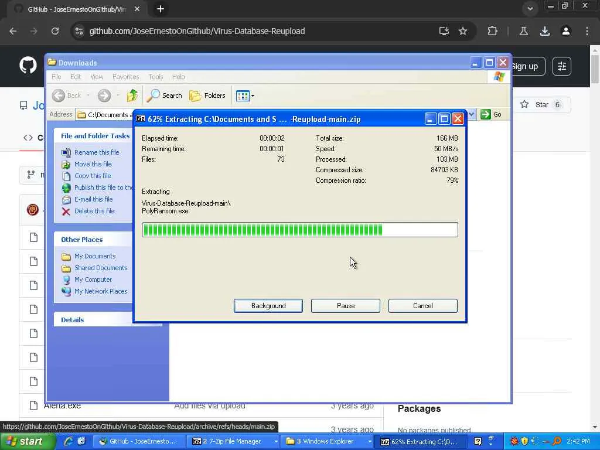Open View menu in Downloads window
This screenshot has width=600, height=450.
(x=97, y=77)
